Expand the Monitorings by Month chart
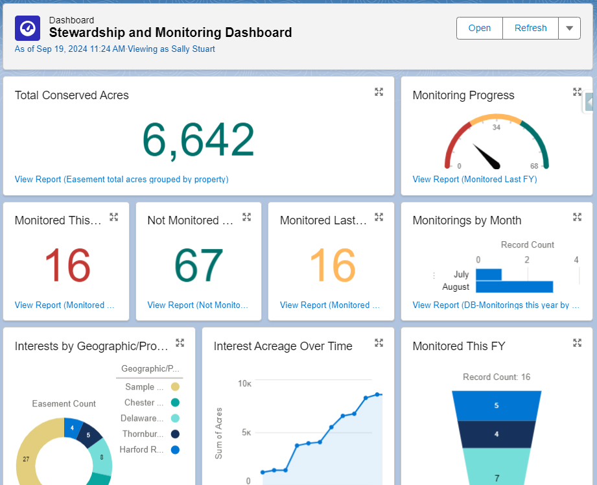The image size is (597, 485). pos(578,217)
